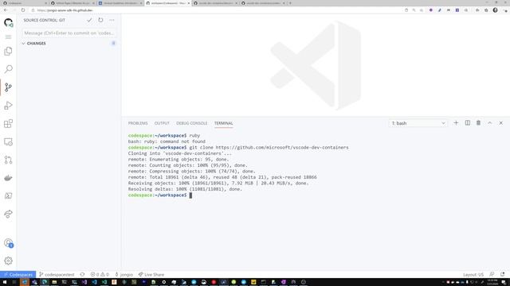Screen dimensions: 510x286
Task: Open the Explorer view in activity bar
Action: point(8,51)
